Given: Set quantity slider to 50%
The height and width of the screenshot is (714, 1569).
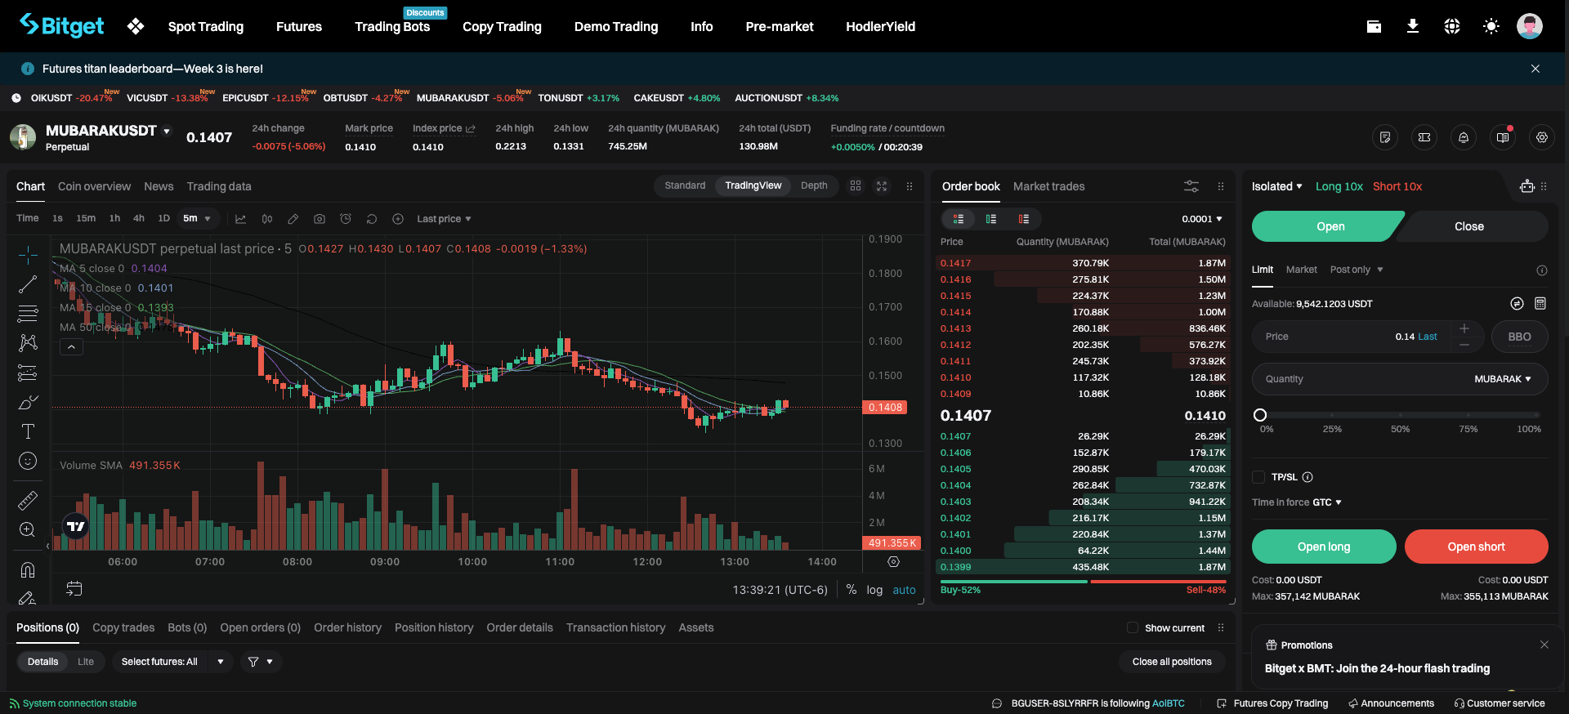Looking at the screenshot, I should pos(1400,415).
